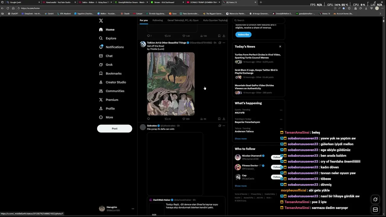
Task: Click the X search field
Action: pos(258,20)
